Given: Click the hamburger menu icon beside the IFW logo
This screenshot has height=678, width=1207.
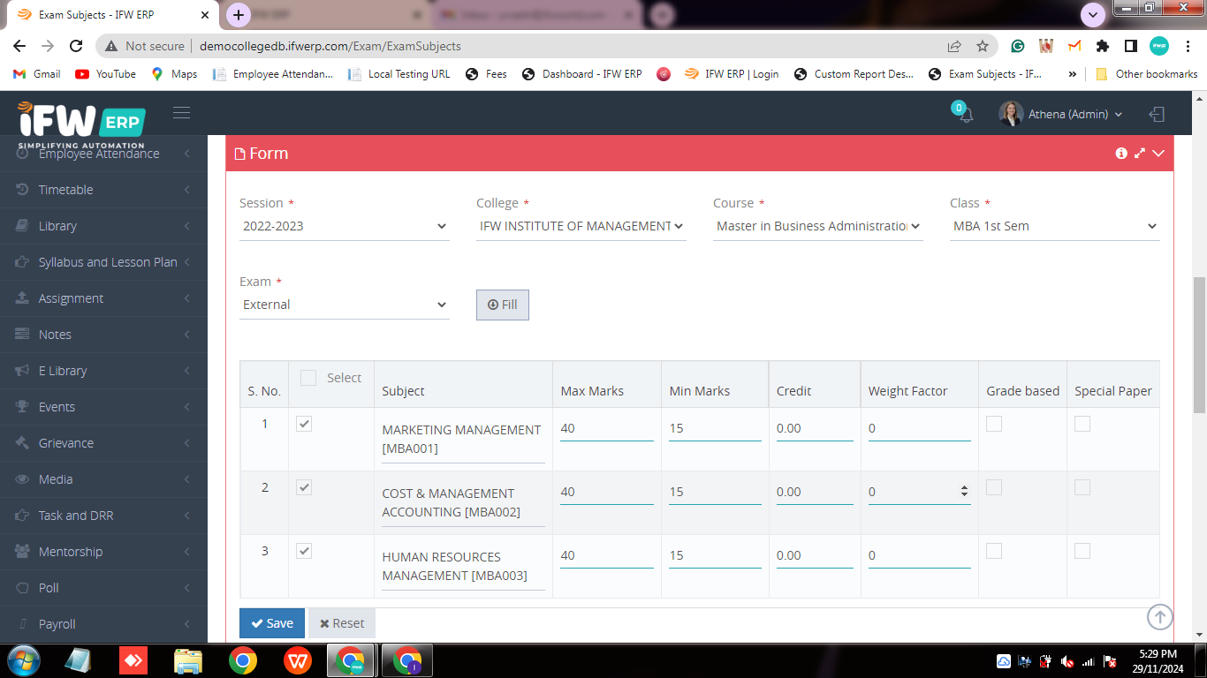Looking at the screenshot, I should [x=182, y=112].
